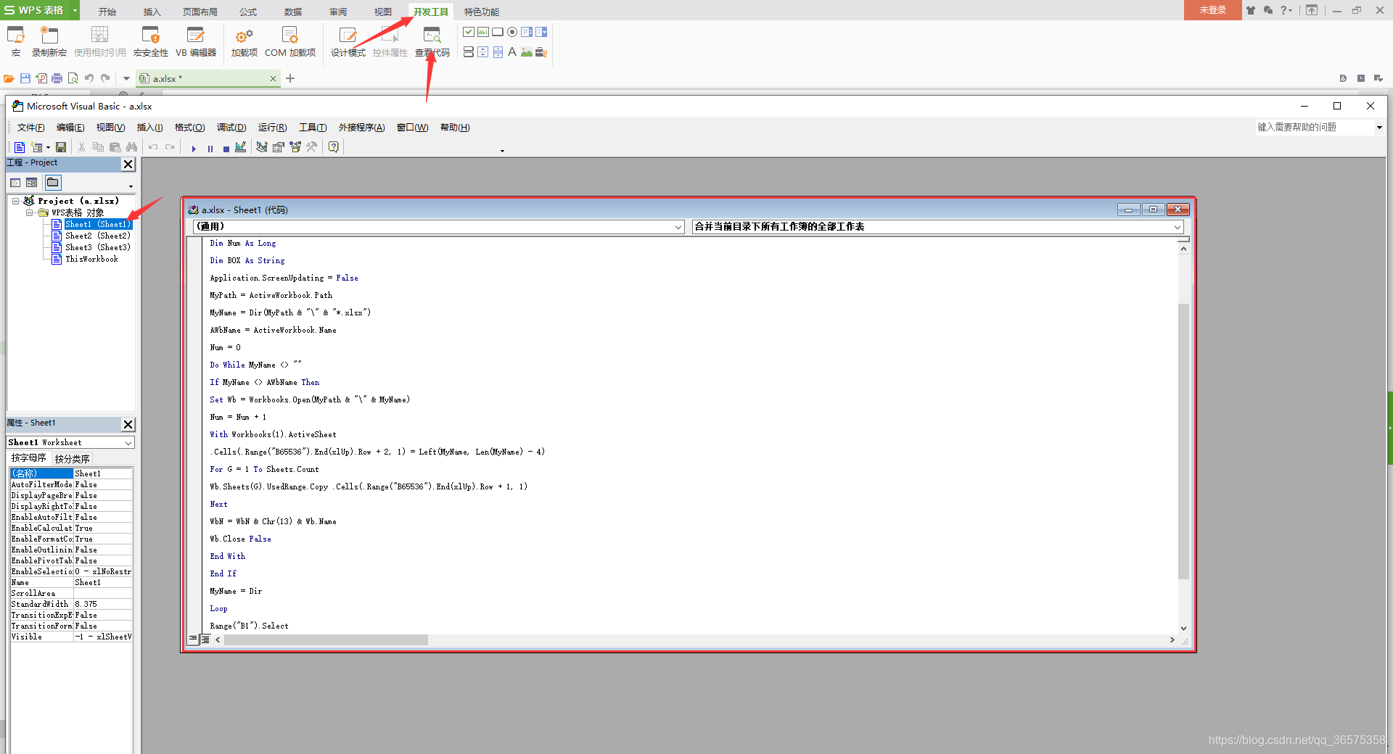This screenshot has height=754, width=1393.
Task: Open insert module dropdown arrow in VB toolbar
Action: coord(48,148)
